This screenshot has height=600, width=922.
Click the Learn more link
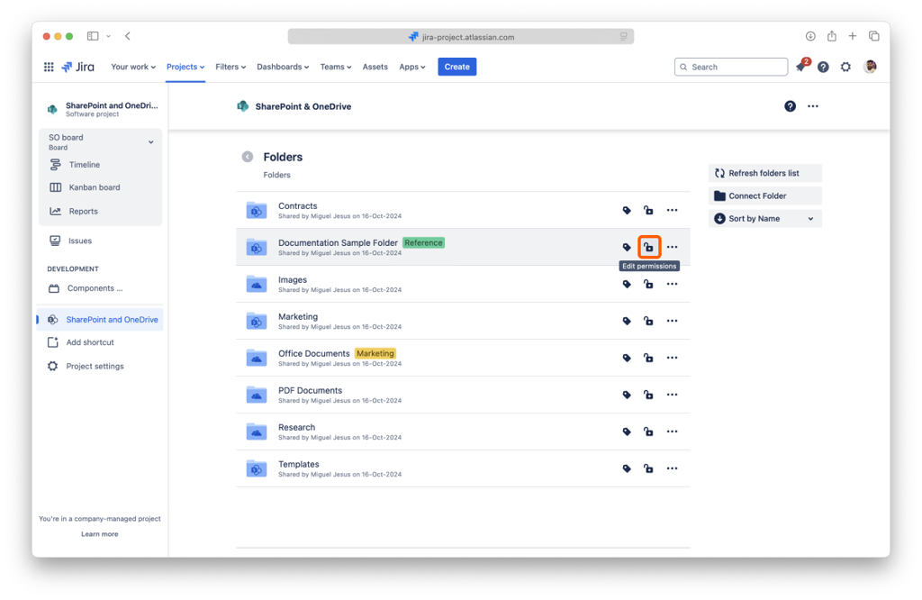point(99,534)
